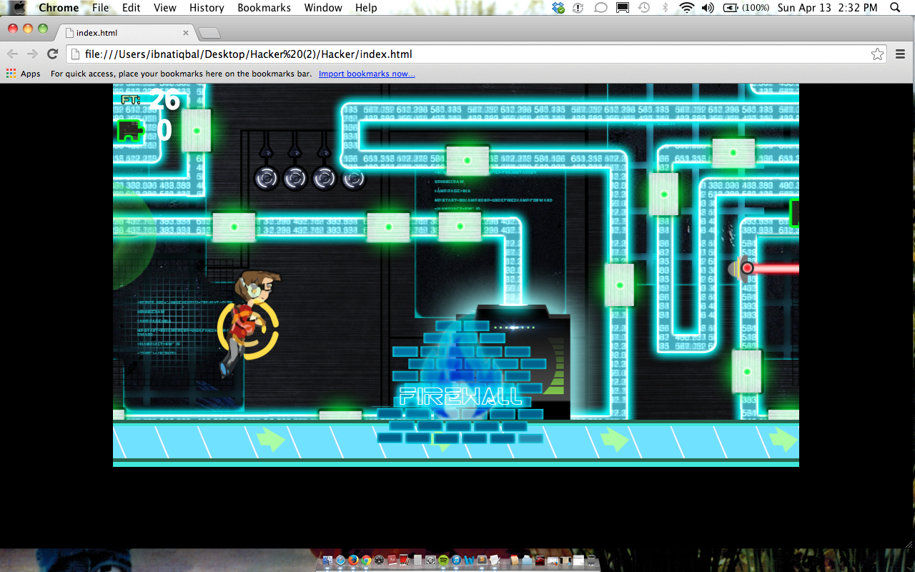915x572 pixels.
Task: Open iTunes from the dock
Action: [x=456, y=560]
